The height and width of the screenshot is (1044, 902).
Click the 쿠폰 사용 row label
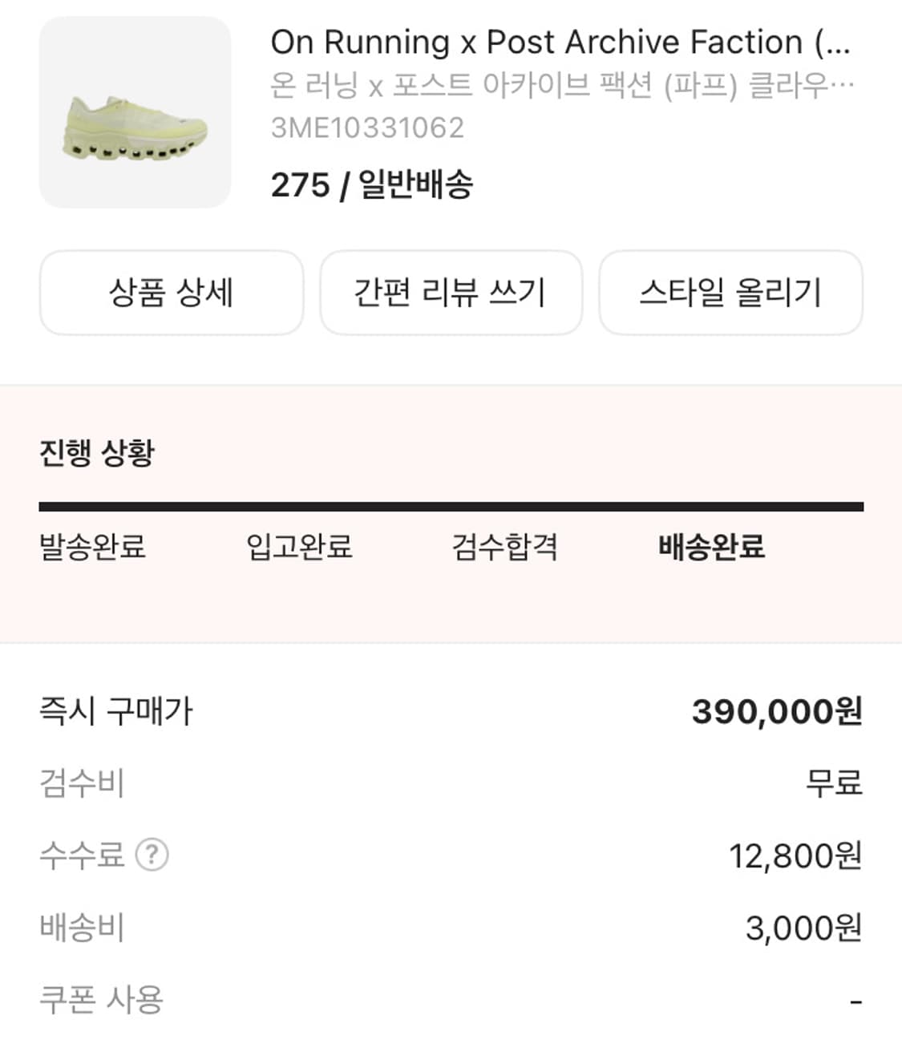[101, 1000]
